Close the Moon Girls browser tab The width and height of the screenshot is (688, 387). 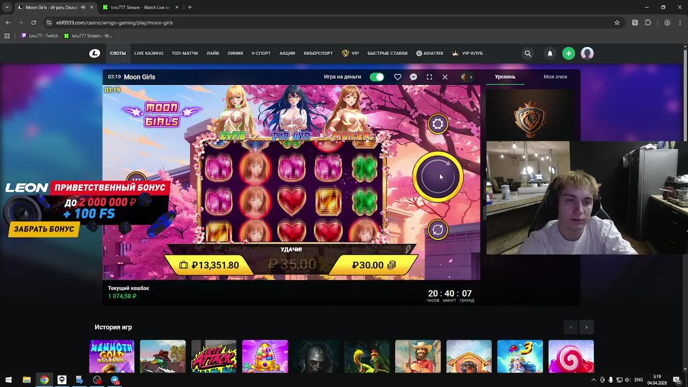click(91, 8)
